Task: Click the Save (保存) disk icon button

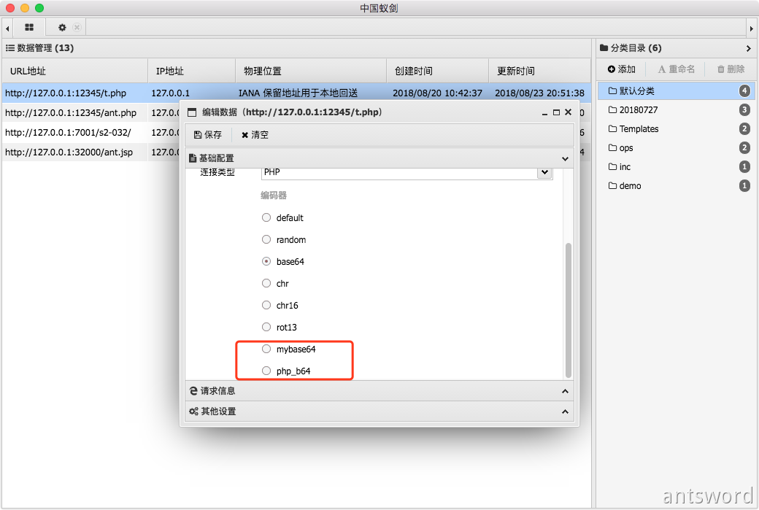Action: point(208,135)
